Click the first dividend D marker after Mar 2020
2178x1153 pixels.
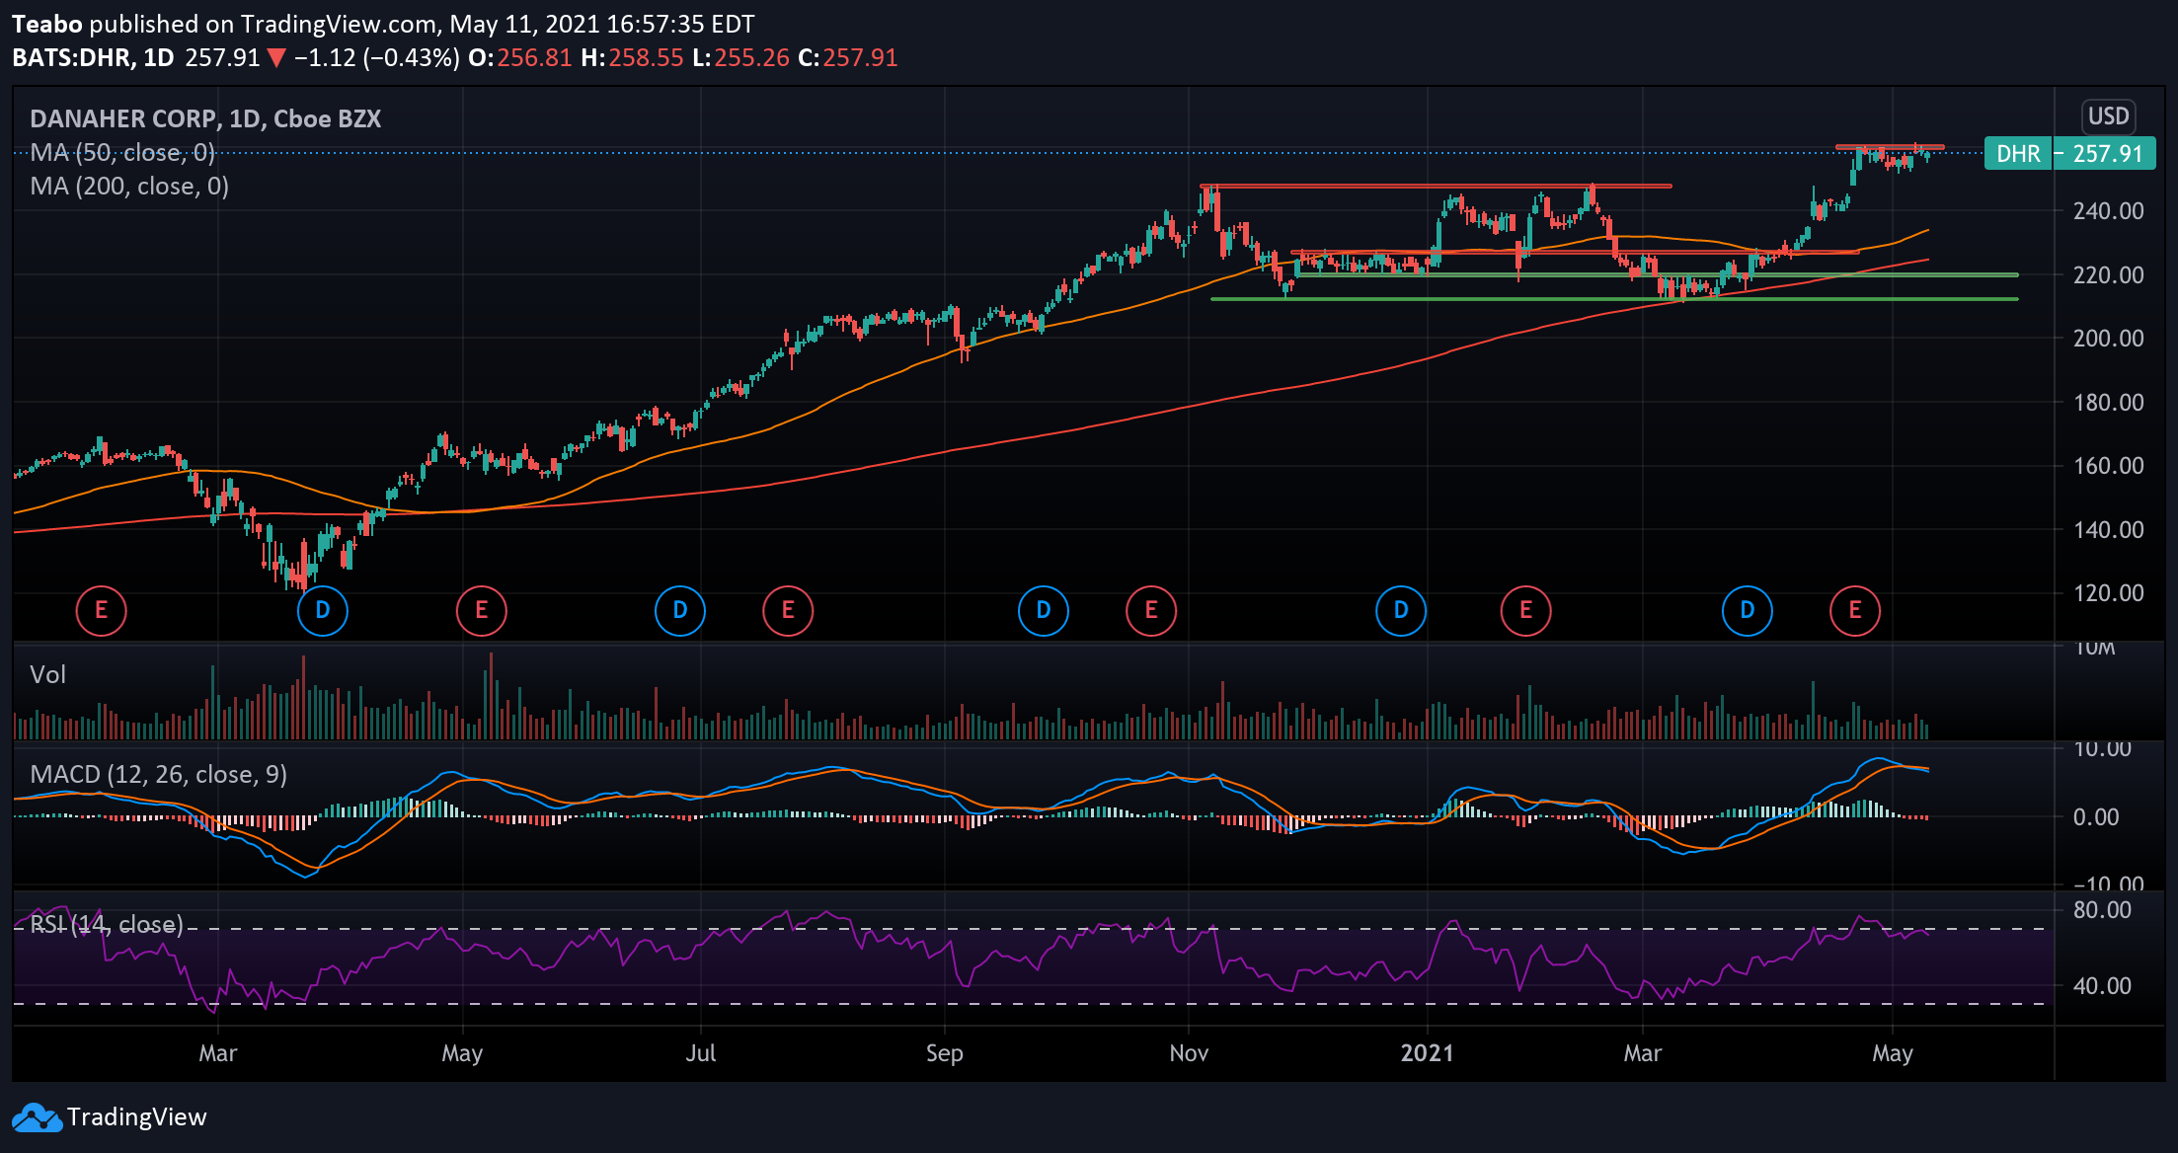(323, 610)
